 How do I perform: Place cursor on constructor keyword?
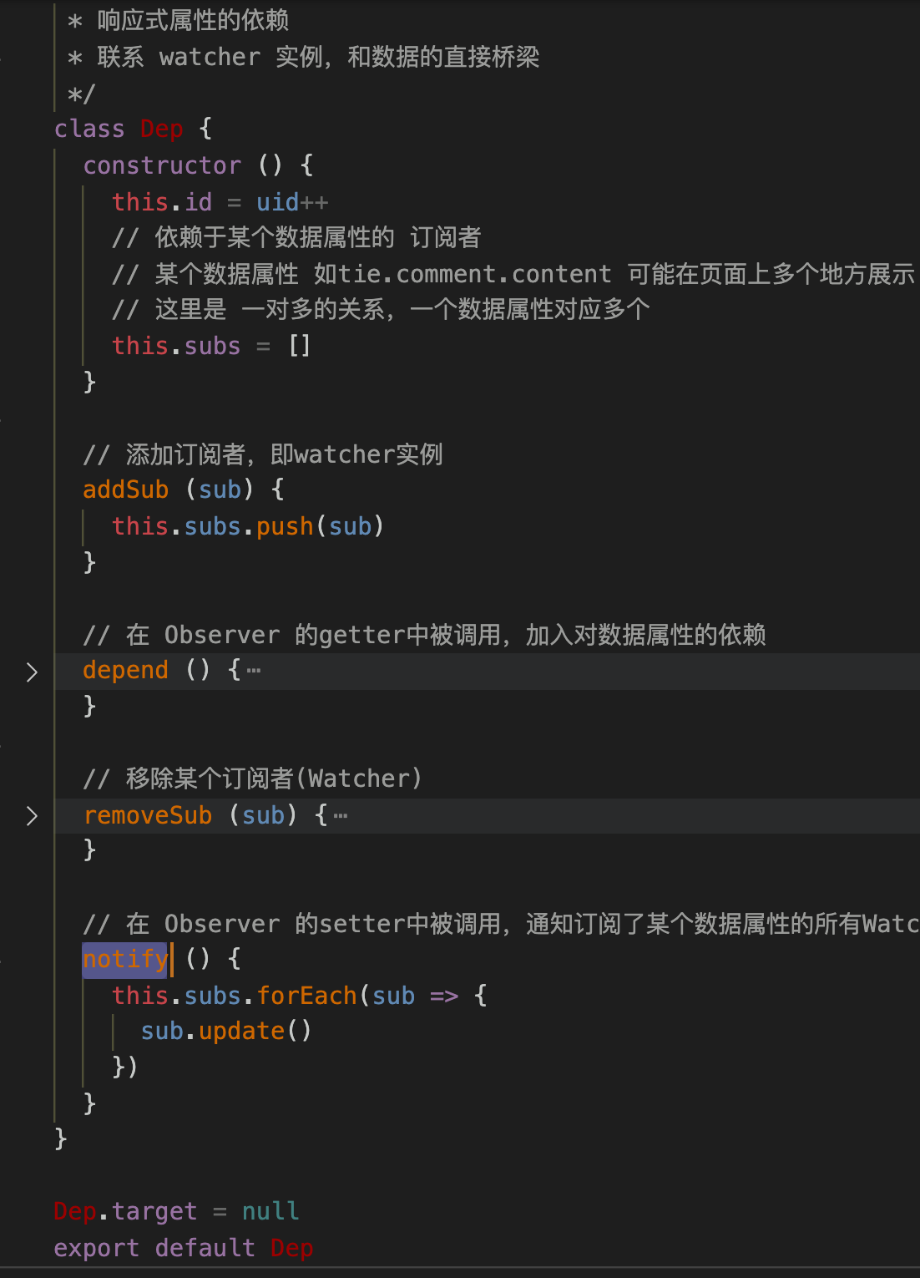162,165
